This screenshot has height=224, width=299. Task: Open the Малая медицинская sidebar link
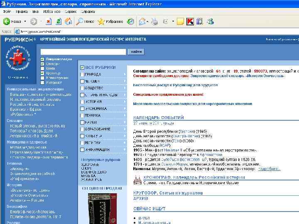coord(28,147)
